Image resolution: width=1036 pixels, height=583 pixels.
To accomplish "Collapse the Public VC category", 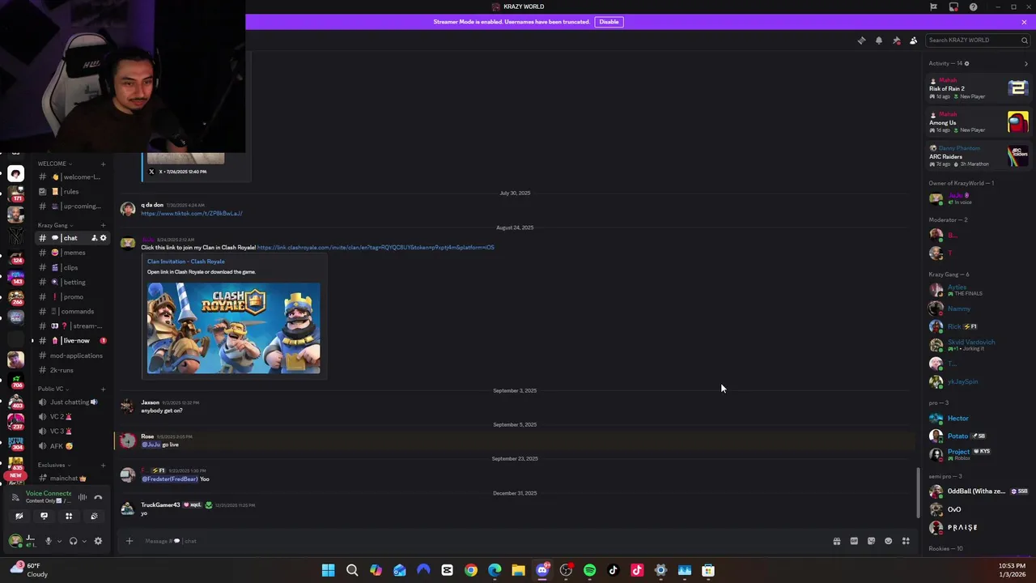I will pyautogui.click(x=53, y=389).
